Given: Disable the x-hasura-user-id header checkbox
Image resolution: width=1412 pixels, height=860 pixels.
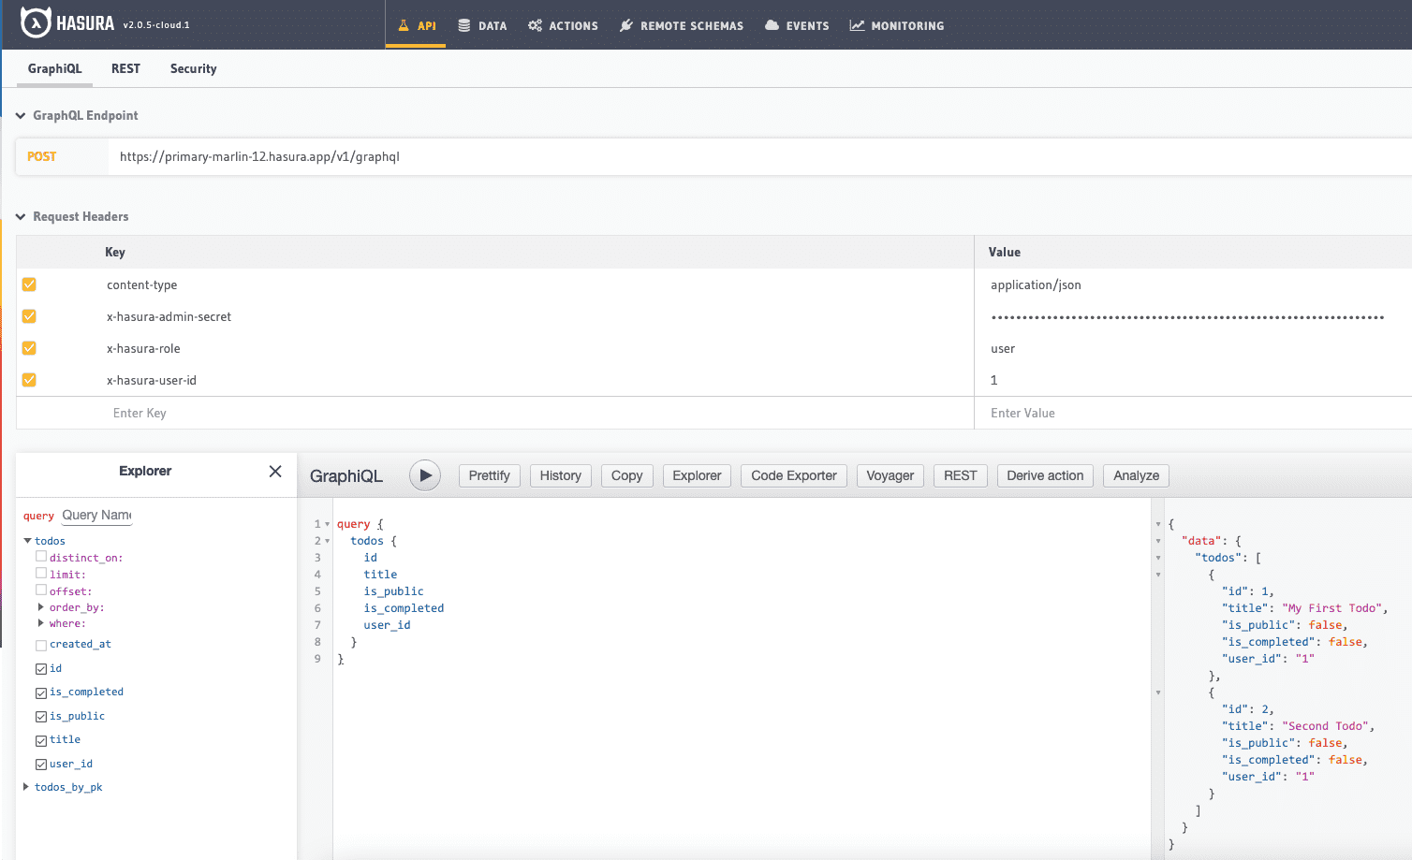Looking at the screenshot, I should 29,380.
